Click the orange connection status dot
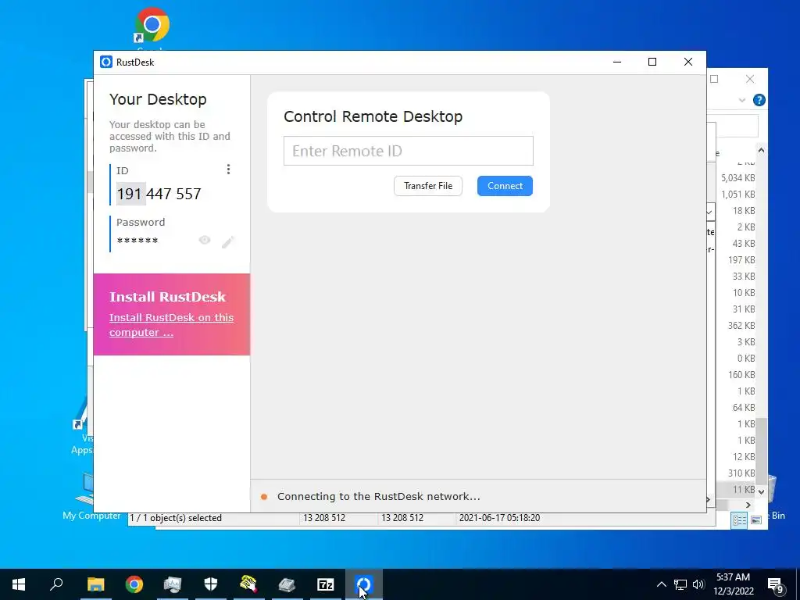This screenshot has width=800, height=600. (264, 497)
